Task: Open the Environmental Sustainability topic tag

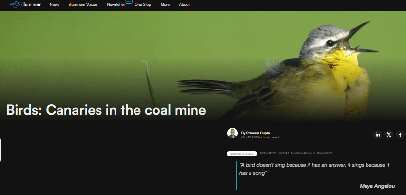Action: pos(312,153)
